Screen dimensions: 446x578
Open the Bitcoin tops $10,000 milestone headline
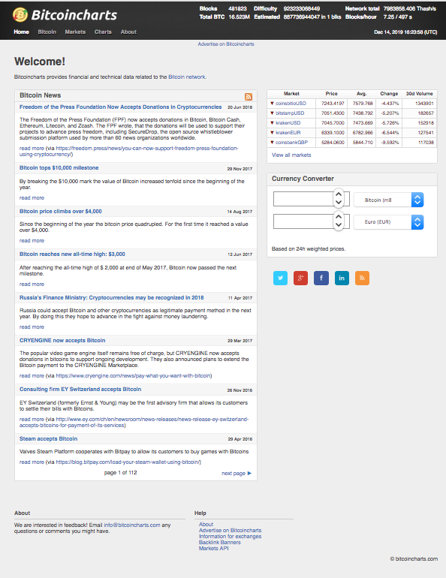59,167
